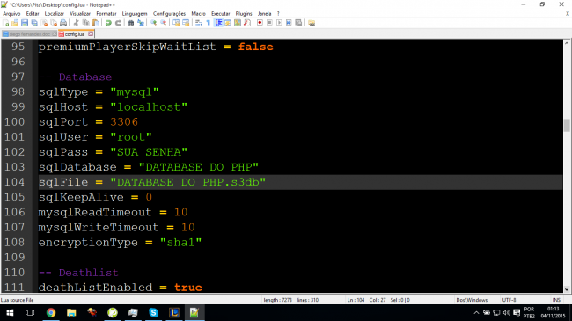Click line number 104 in the margin
572x321 pixels.
[15, 182]
